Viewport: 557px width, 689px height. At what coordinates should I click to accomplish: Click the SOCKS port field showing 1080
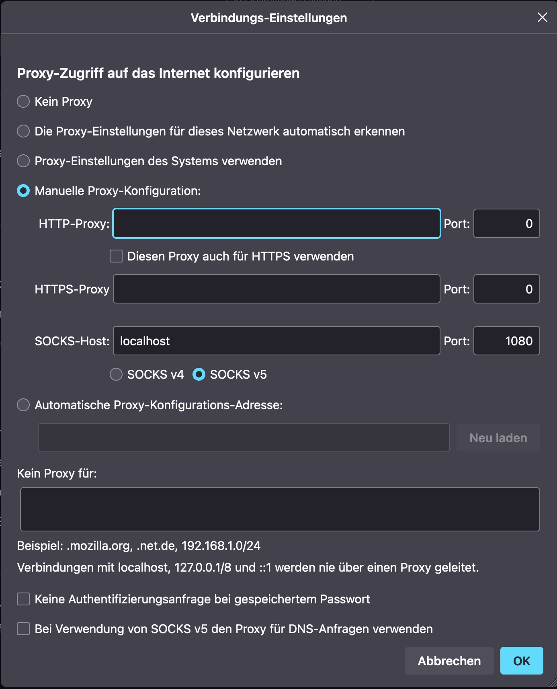tap(506, 341)
